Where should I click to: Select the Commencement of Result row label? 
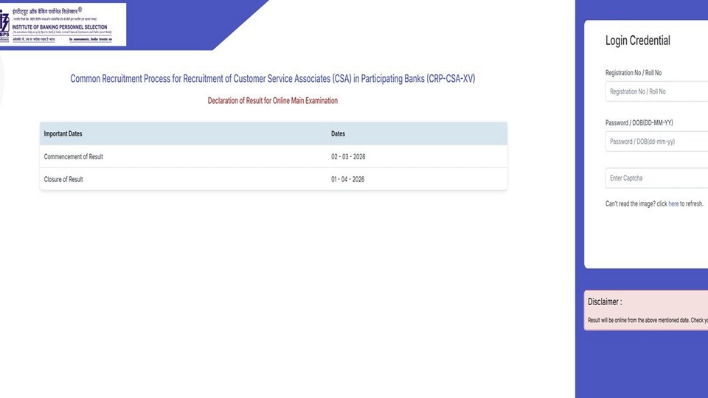73,156
